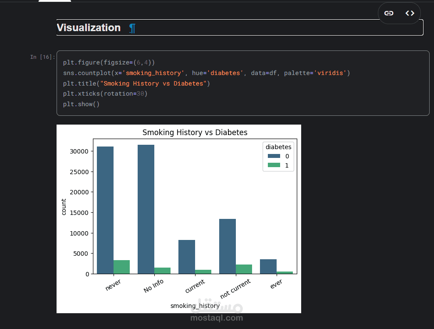Click the blue legend swatch for 0
Screen dimensions: 434x329
click(x=274, y=156)
